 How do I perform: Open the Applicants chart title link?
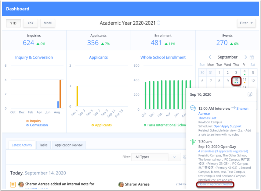pos(98,57)
